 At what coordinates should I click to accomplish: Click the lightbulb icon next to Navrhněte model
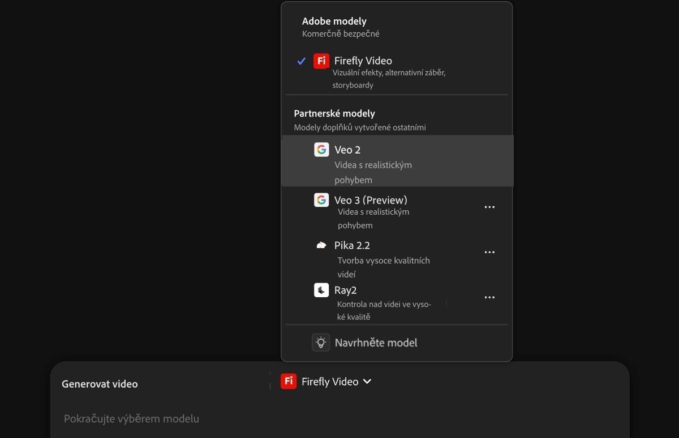tap(321, 342)
